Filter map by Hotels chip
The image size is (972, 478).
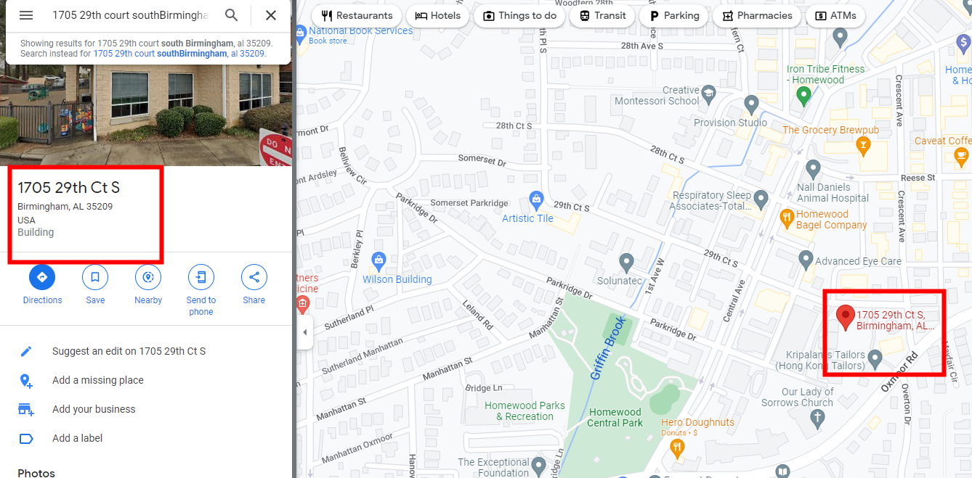coord(437,15)
